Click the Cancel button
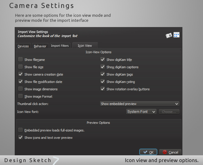 coord(170,152)
